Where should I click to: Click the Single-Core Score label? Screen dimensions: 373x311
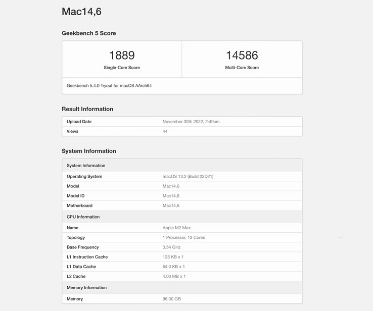click(x=122, y=68)
